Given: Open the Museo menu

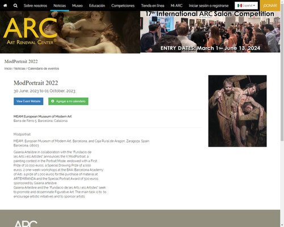Looking at the screenshot, I should tap(77, 6).
